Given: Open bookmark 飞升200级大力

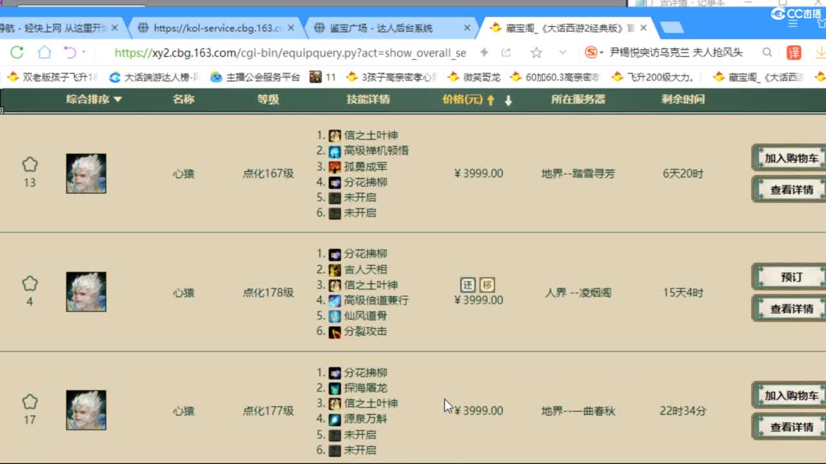Looking at the screenshot, I should (657, 77).
